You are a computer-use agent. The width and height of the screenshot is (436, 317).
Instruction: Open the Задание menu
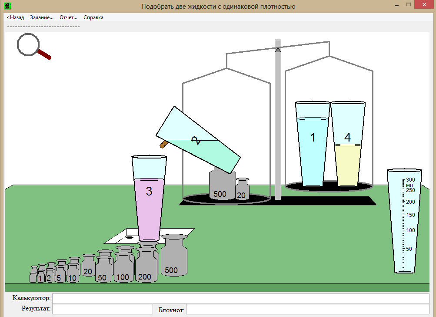[x=42, y=17]
